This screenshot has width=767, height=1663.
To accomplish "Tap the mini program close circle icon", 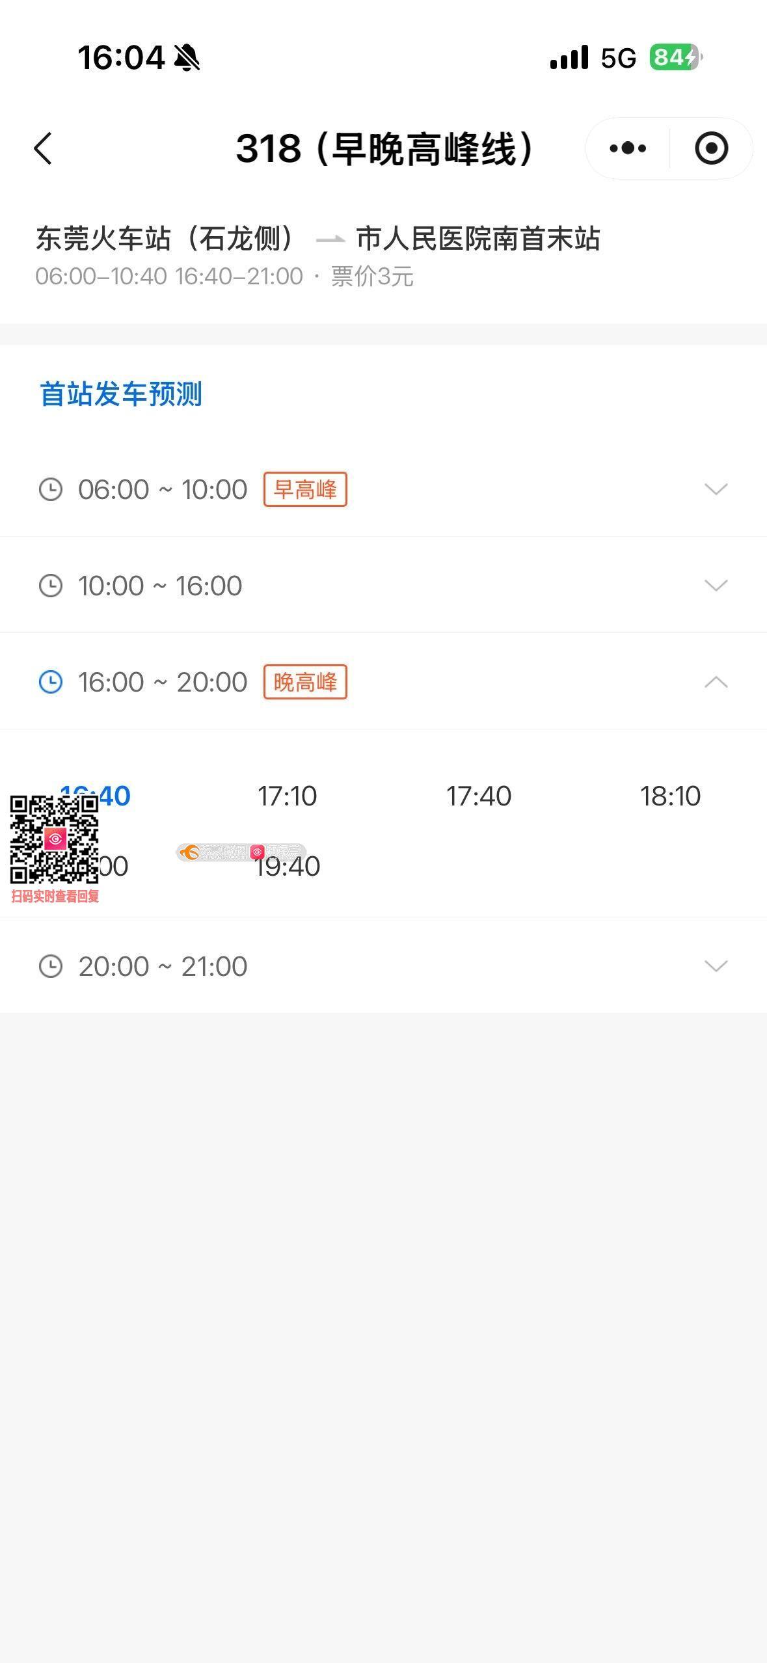I will coord(711,148).
